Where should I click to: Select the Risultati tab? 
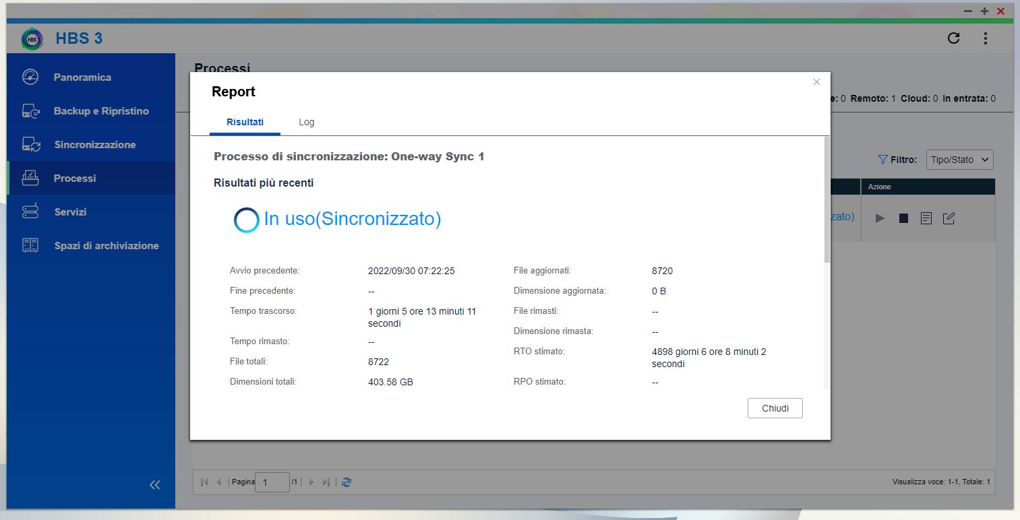245,122
